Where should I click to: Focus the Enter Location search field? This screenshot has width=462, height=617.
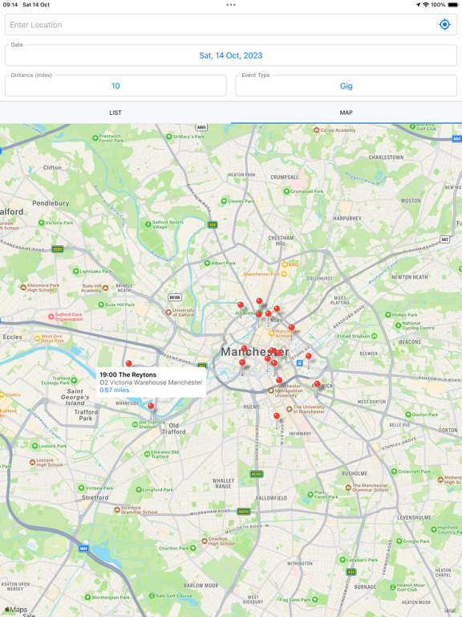(231, 24)
